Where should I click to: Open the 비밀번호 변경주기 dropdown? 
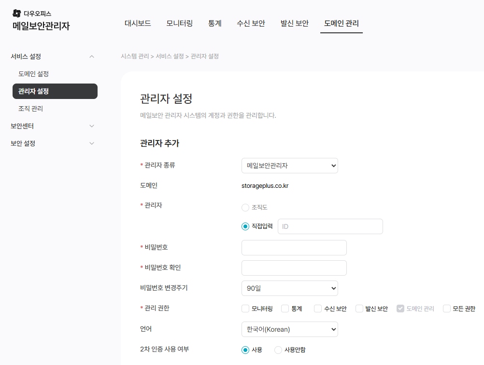point(289,288)
